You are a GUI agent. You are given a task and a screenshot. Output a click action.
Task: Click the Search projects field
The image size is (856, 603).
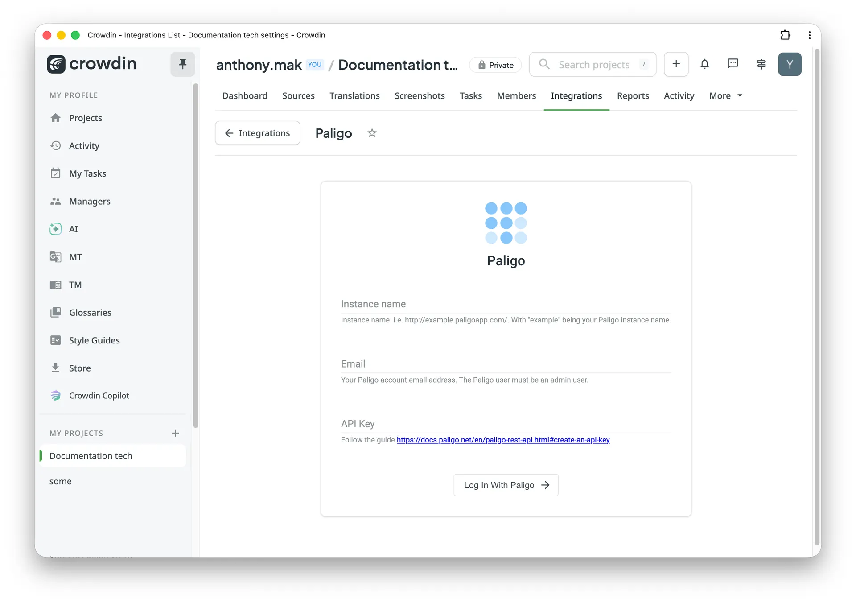coord(593,64)
